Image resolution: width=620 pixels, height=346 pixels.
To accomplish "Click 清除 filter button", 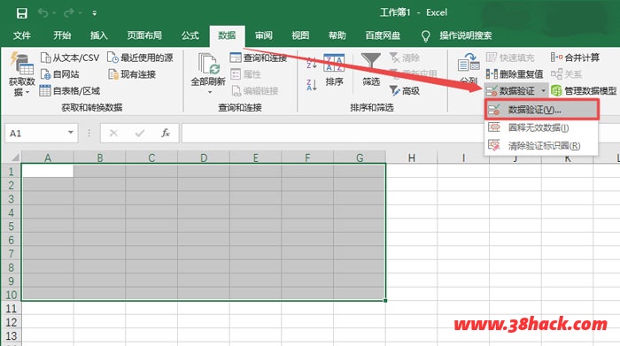I will click(x=404, y=58).
